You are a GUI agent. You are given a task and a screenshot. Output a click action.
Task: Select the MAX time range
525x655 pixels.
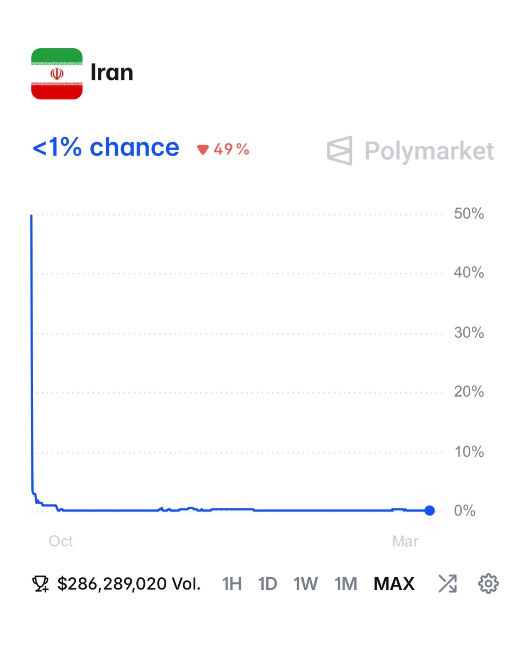pyautogui.click(x=394, y=584)
